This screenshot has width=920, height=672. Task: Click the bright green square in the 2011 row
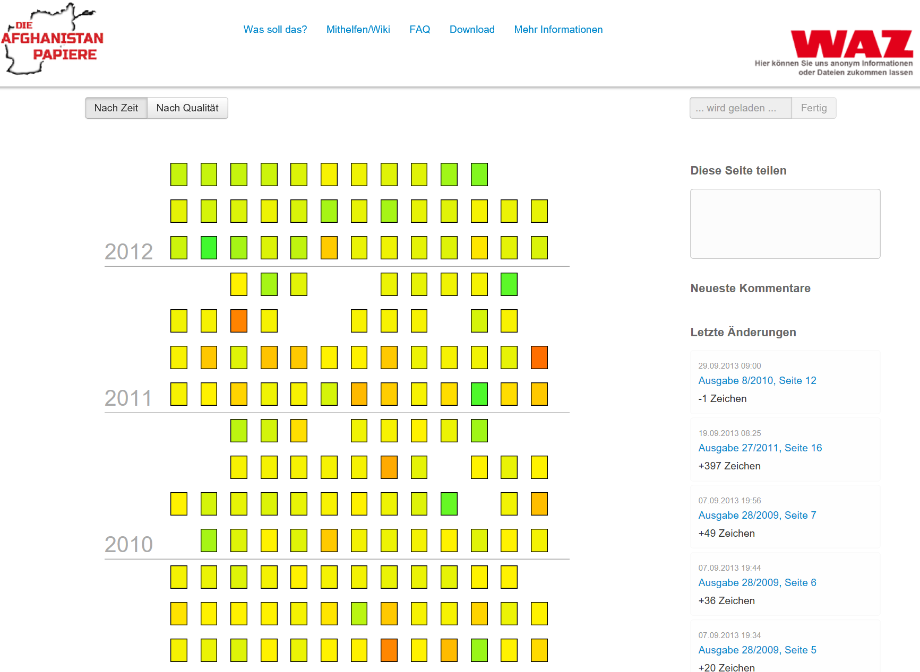click(479, 394)
